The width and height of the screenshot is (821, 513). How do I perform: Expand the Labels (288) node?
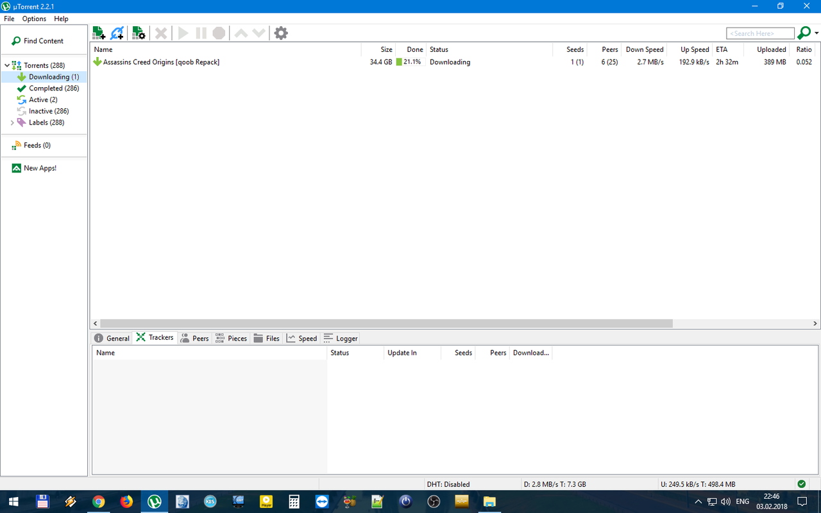click(x=12, y=122)
